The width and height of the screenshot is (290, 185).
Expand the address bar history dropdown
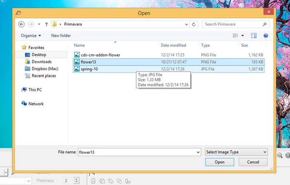[x=187, y=25]
